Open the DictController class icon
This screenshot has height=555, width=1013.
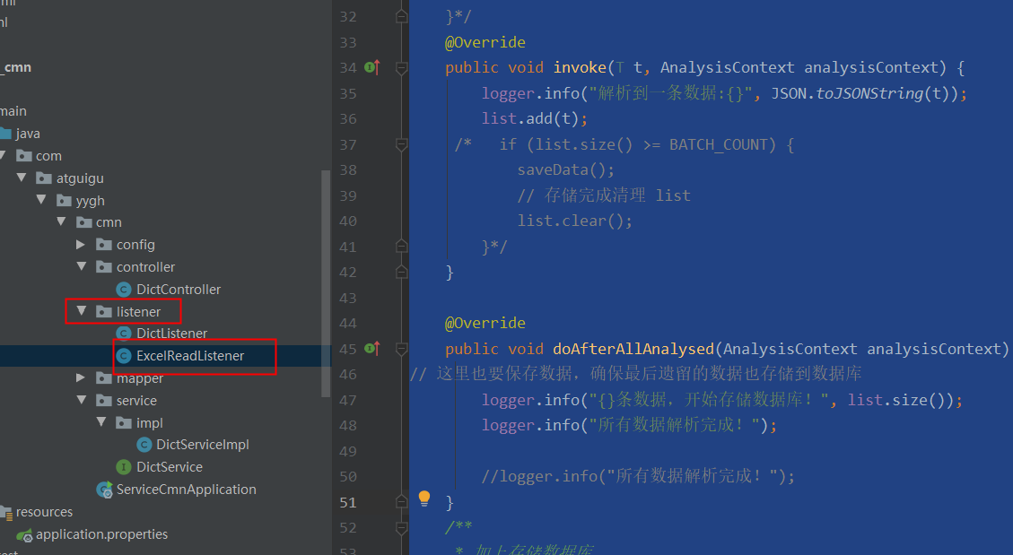pyautogui.click(x=124, y=289)
